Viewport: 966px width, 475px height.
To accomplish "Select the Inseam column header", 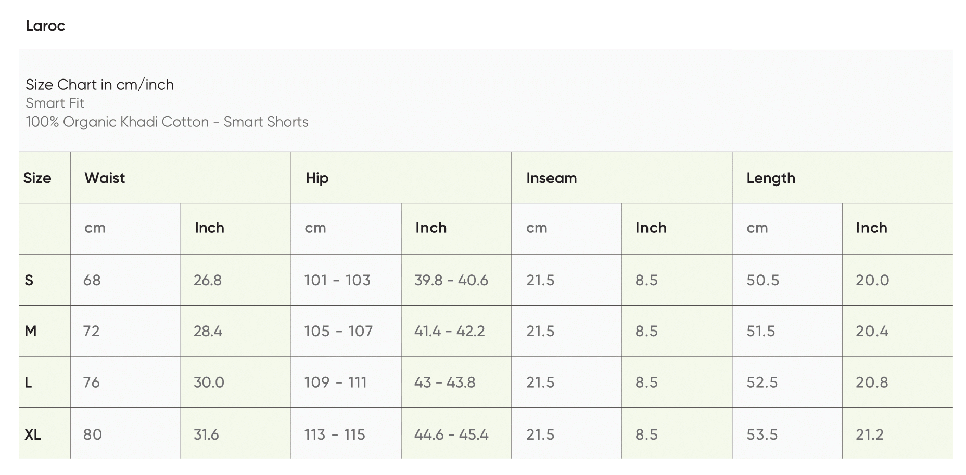I will [x=551, y=178].
